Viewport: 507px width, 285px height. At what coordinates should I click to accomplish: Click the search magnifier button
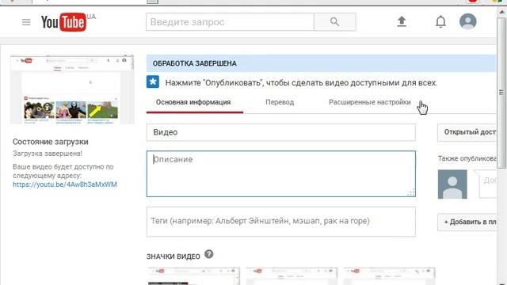point(334,22)
